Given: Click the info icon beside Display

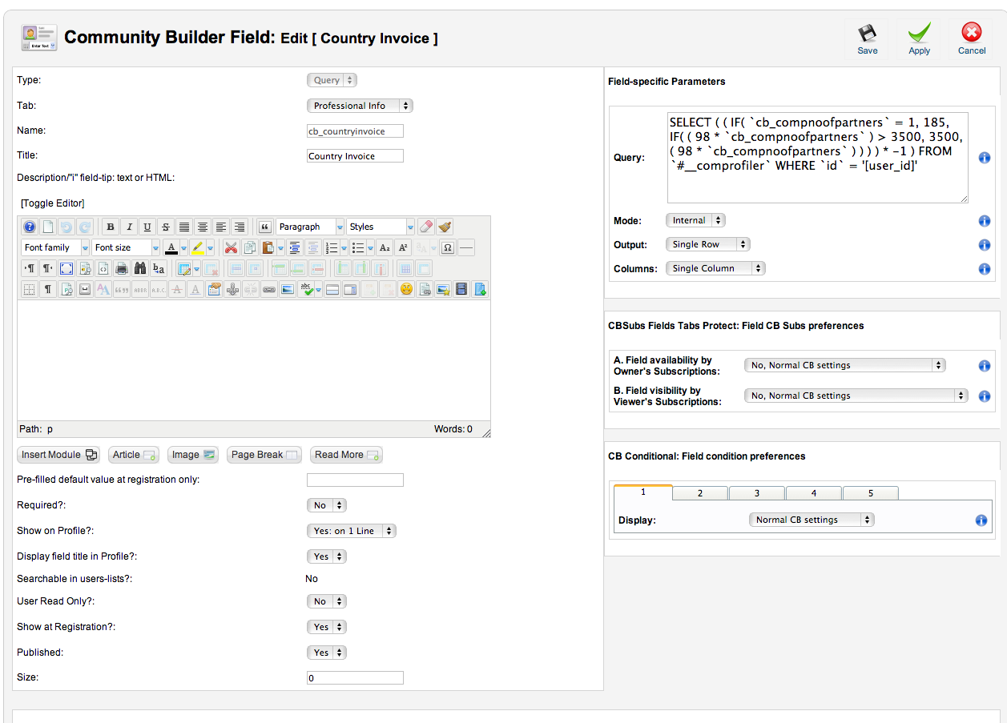Looking at the screenshot, I should pos(981,520).
